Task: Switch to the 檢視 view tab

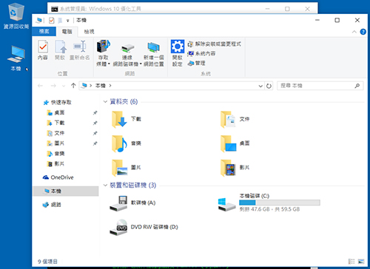Action: tap(89, 32)
